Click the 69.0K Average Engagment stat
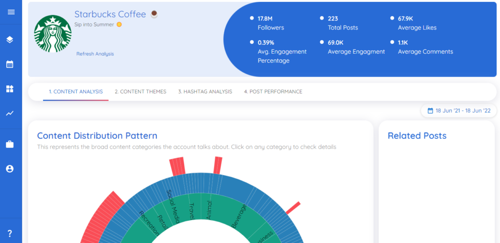500x243 pixels. [356, 47]
